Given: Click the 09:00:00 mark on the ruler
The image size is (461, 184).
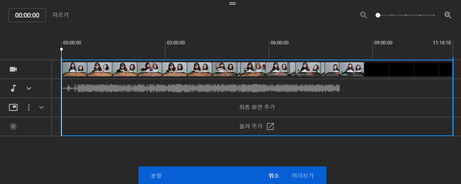Looking at the screenshot, I should (383, 43).
